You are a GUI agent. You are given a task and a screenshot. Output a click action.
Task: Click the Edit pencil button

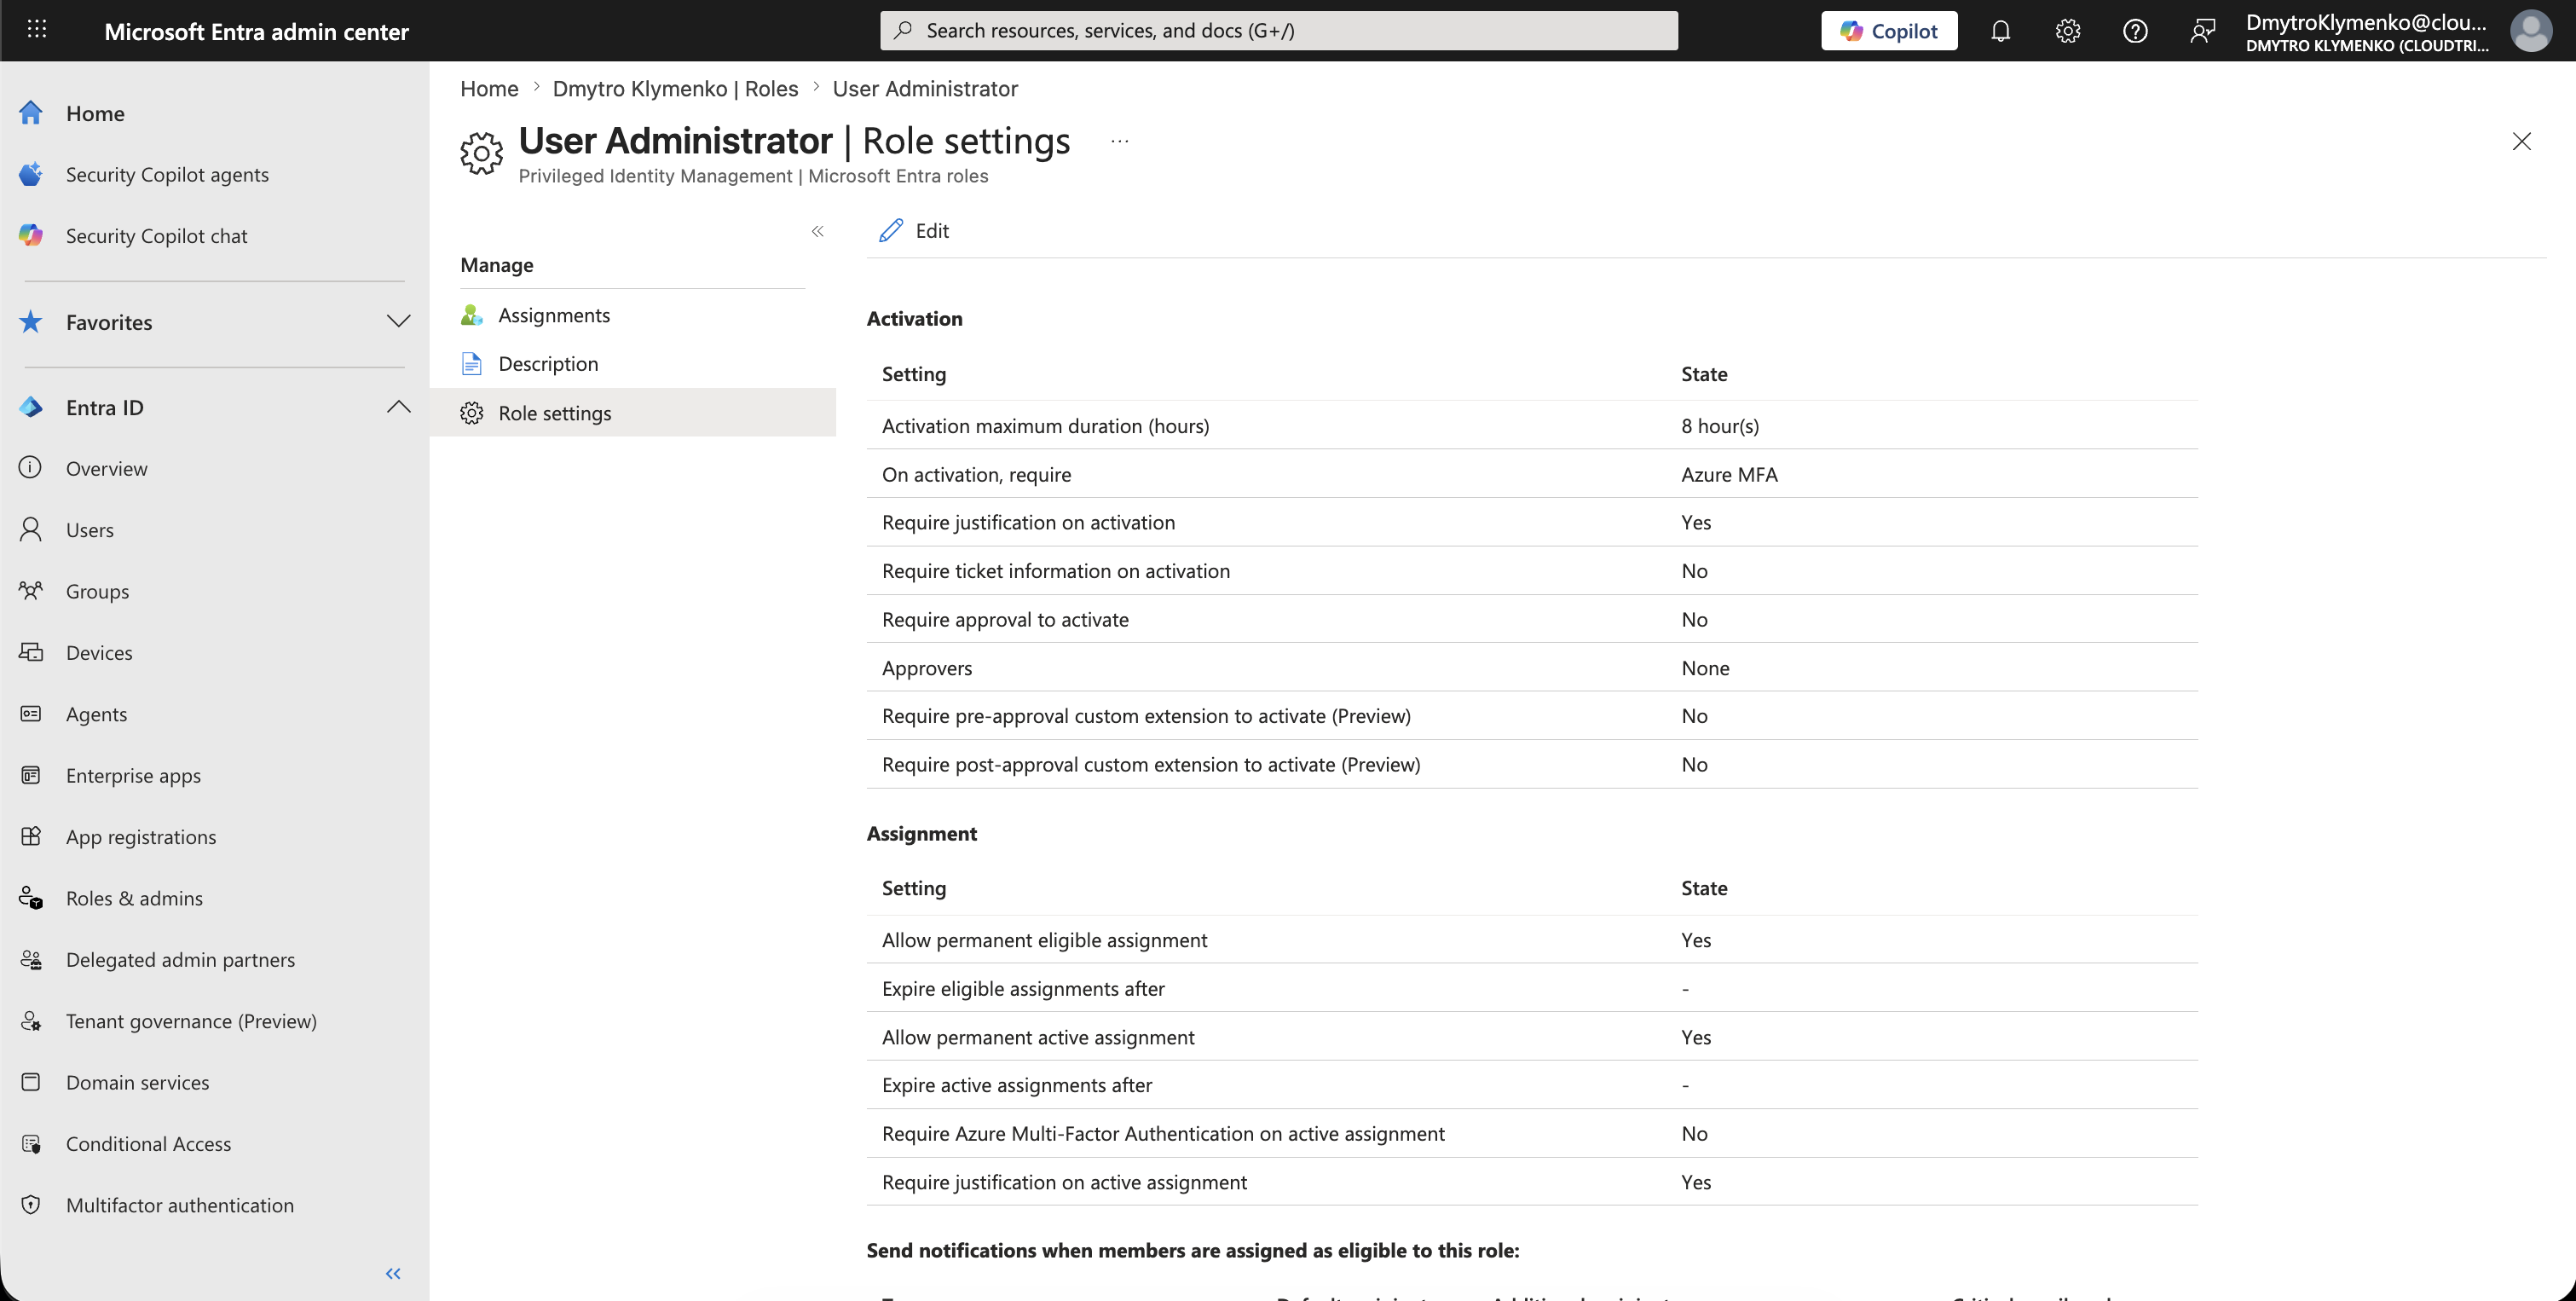(914, 230)
